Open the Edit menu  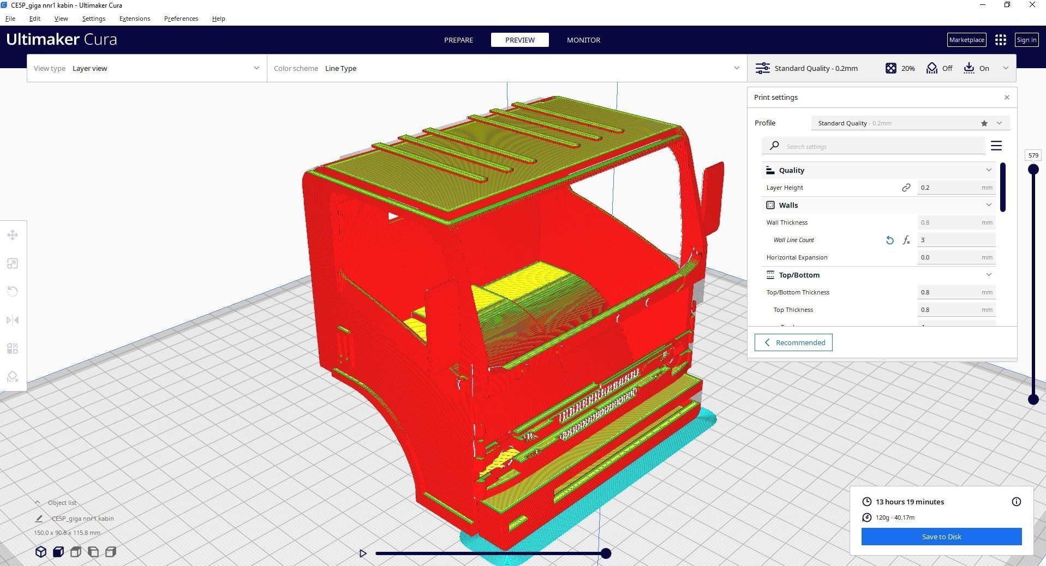point(34,19)
